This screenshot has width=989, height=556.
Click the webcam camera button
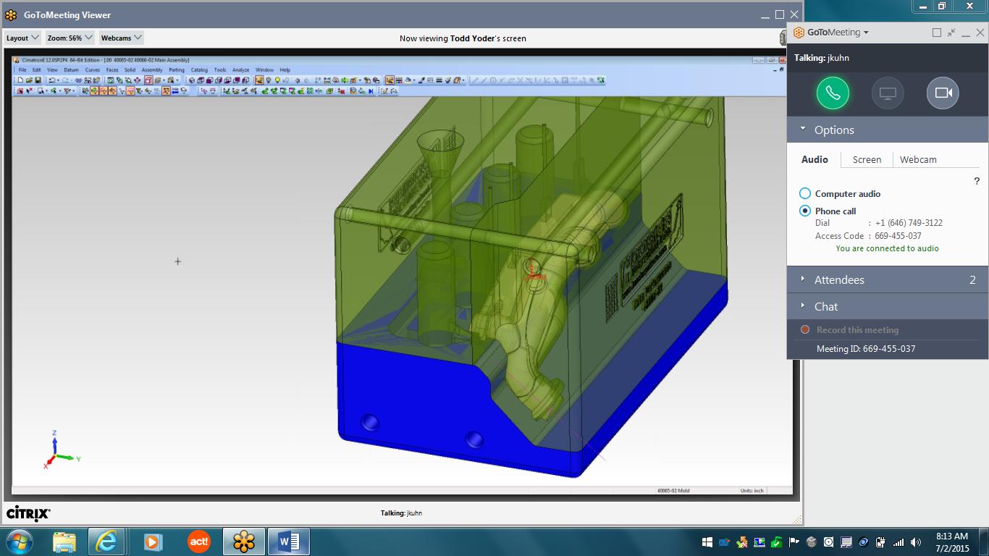(x=943, y=93)
